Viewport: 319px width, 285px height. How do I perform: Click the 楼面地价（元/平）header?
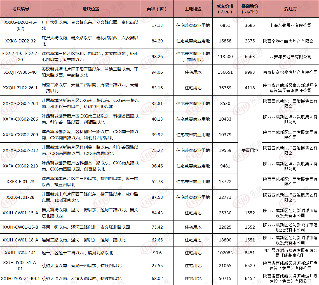tap(250, 9)
